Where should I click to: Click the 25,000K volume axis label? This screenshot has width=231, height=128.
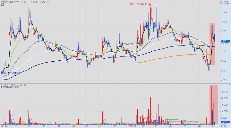point(225,92)
